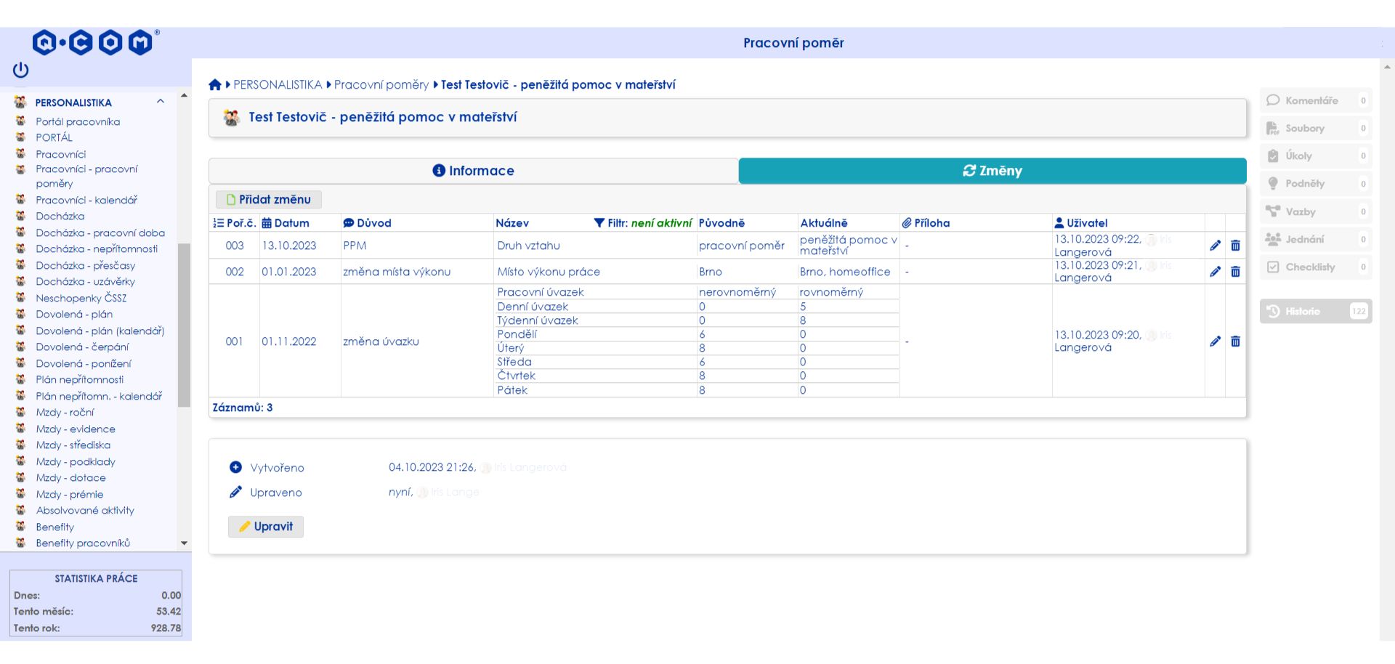Switch to the Informace tab
Viewport: 1395px width, 664px height.
coord(474,171)
